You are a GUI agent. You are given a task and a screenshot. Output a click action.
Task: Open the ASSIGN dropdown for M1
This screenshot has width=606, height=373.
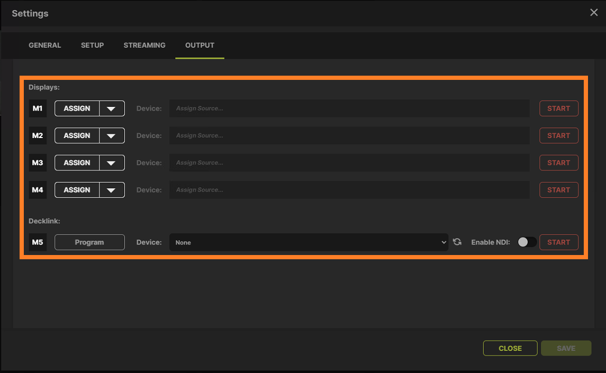[x=76, y=108]
